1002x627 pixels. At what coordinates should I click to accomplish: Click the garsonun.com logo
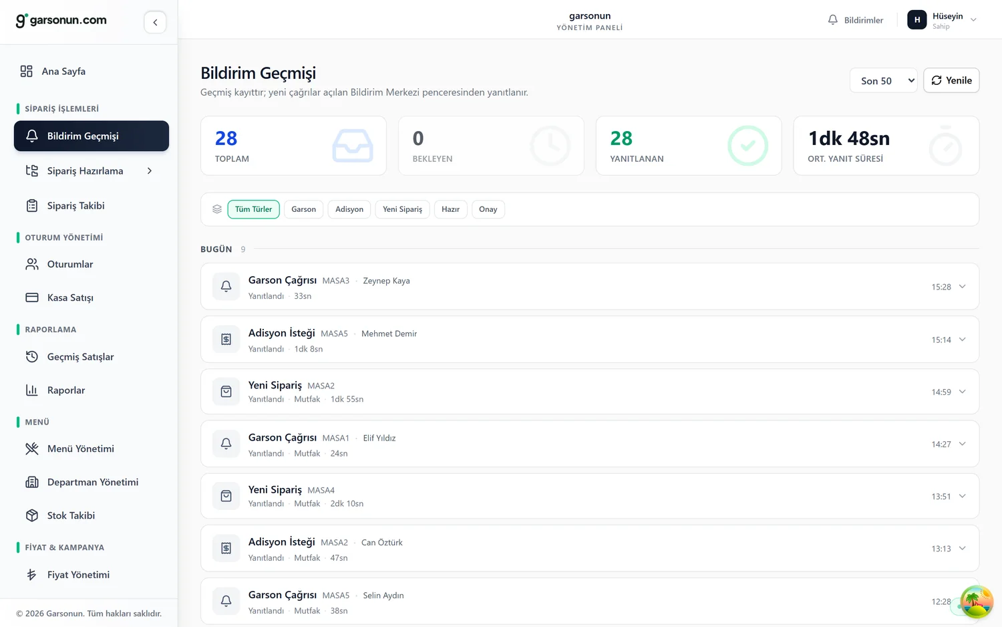coord(61,21)
